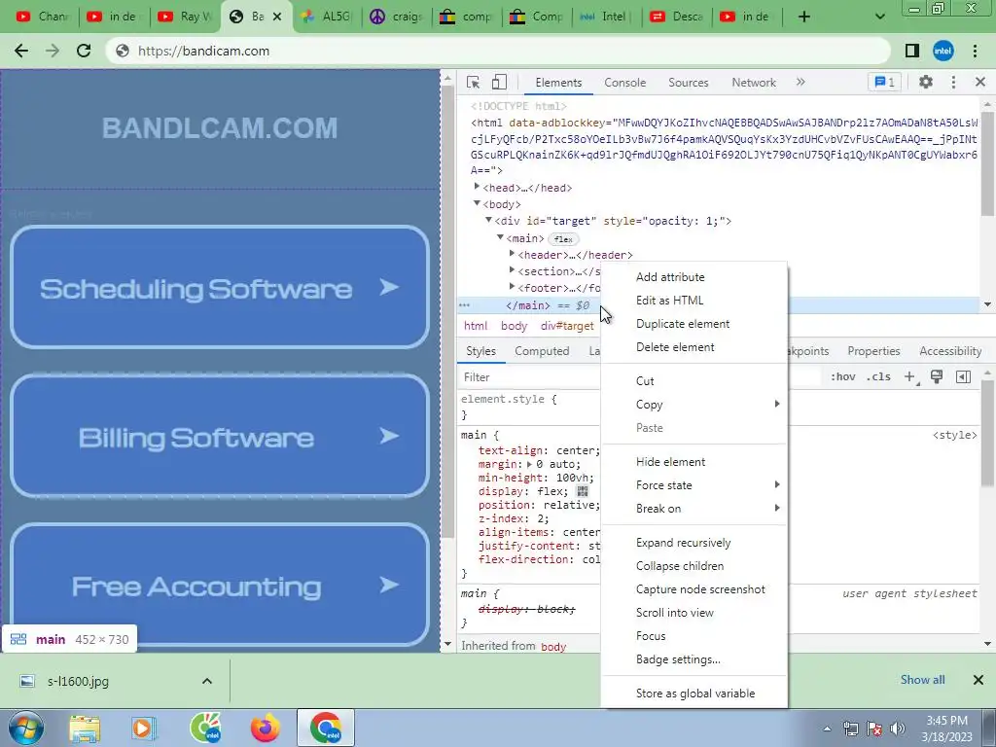Open the Network tab
Image resolution: width=996 pixels, height=747 pixels.
pyautogui.click(x=754, y=83)
